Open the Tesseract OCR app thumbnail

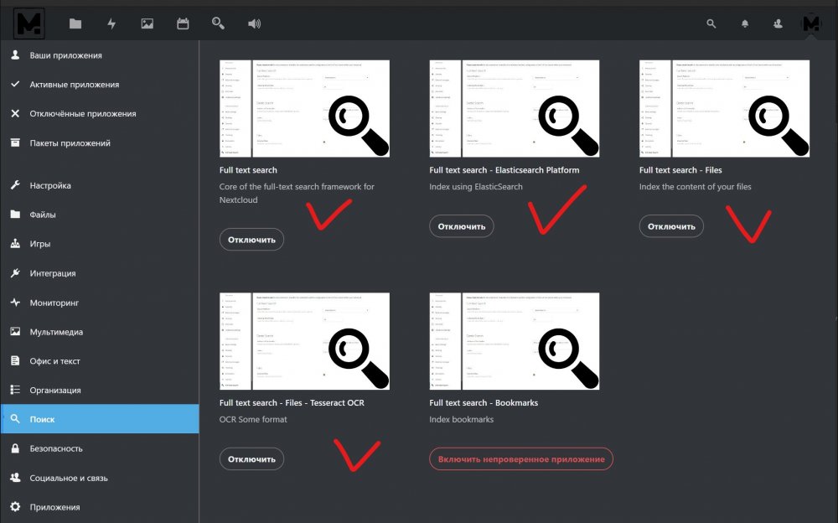point(305,341)
